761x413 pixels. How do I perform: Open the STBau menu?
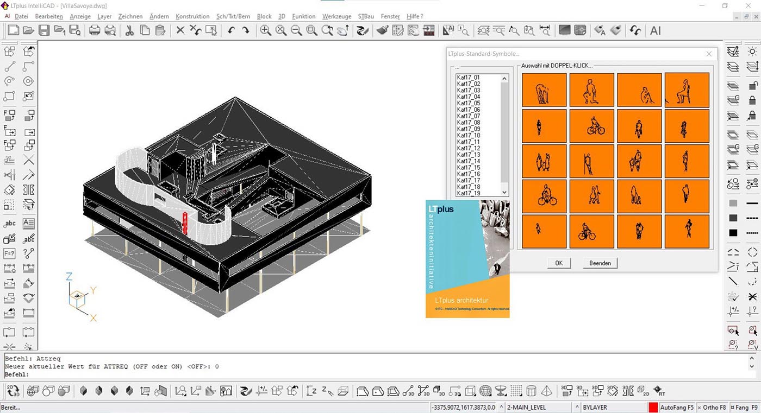pos(366,16)
